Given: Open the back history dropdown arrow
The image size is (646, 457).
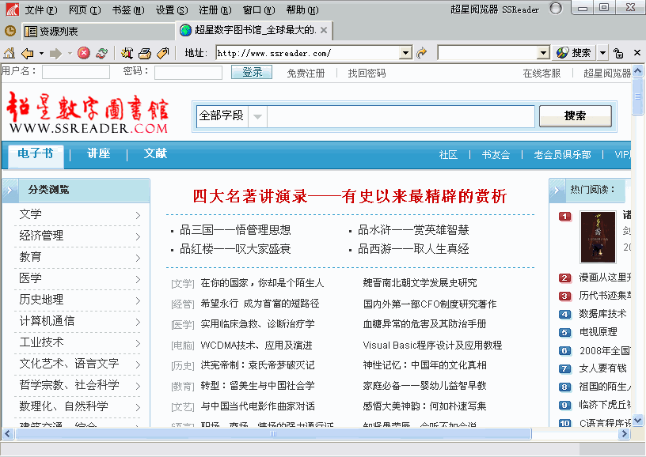Looking at the screenshot, I should [x=41, y=54].
